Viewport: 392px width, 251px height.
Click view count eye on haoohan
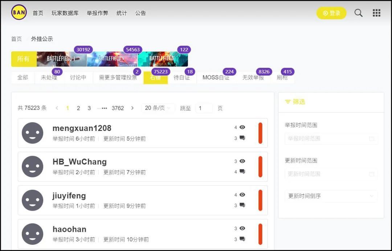242,228
